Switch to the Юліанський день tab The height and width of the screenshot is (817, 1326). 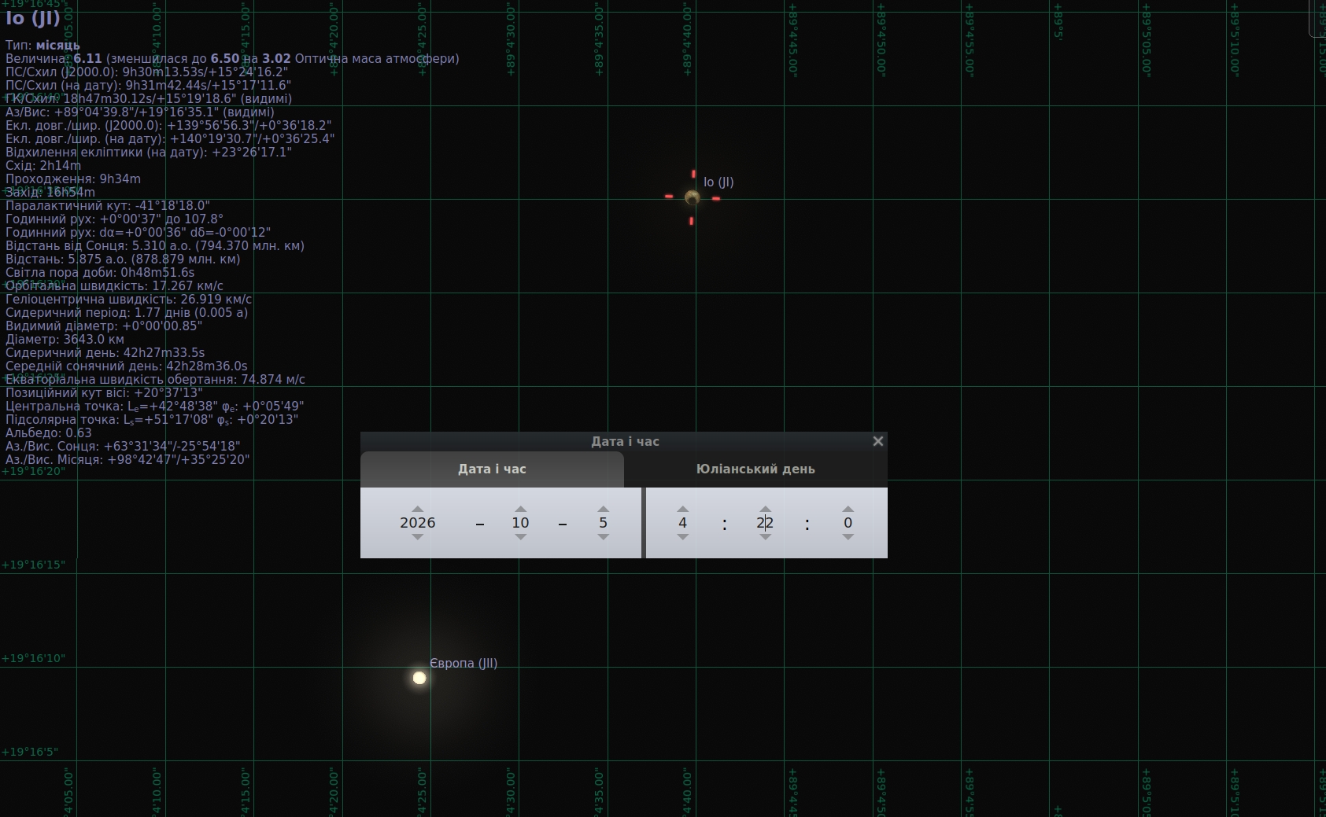coord(755,469)
